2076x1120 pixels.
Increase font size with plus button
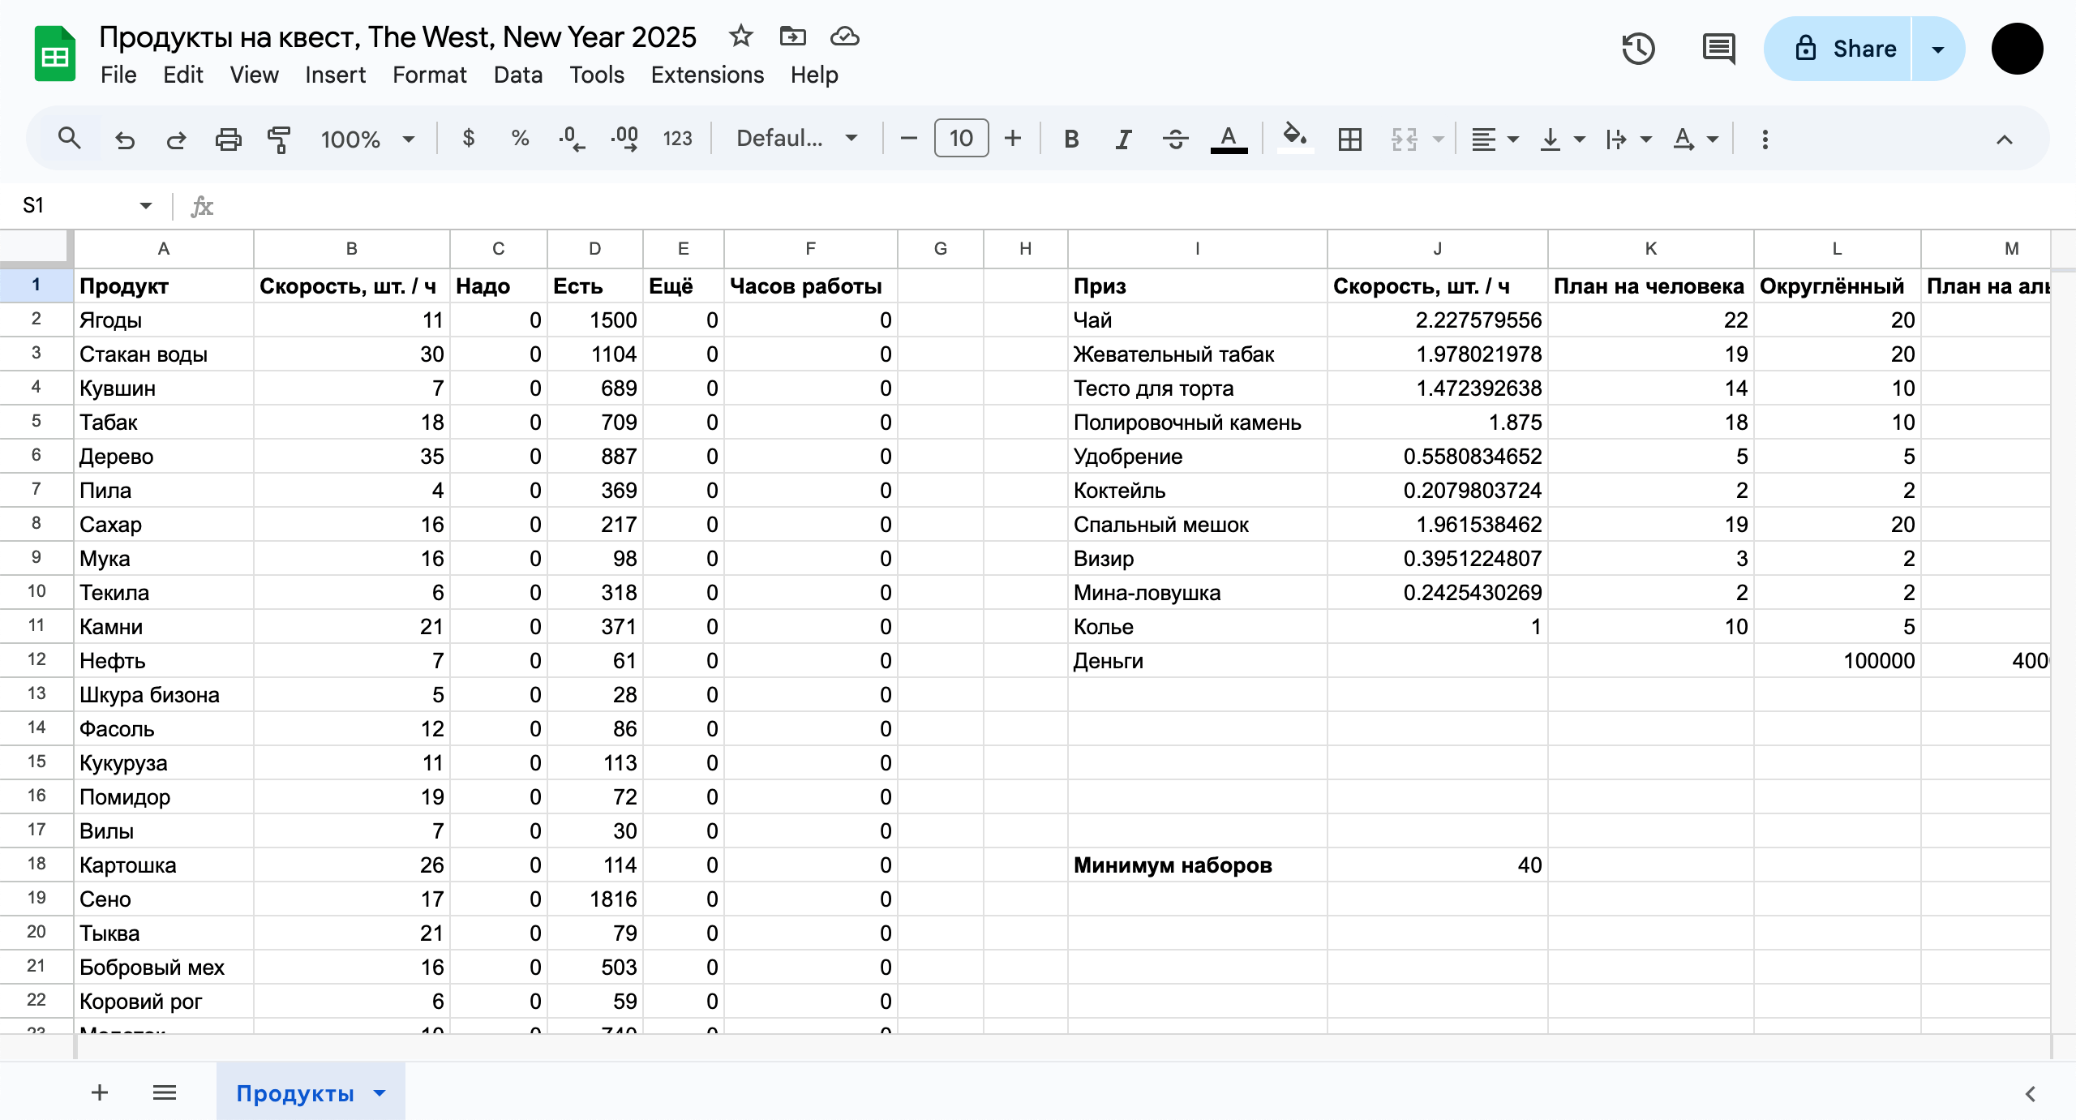(1012, 139)
